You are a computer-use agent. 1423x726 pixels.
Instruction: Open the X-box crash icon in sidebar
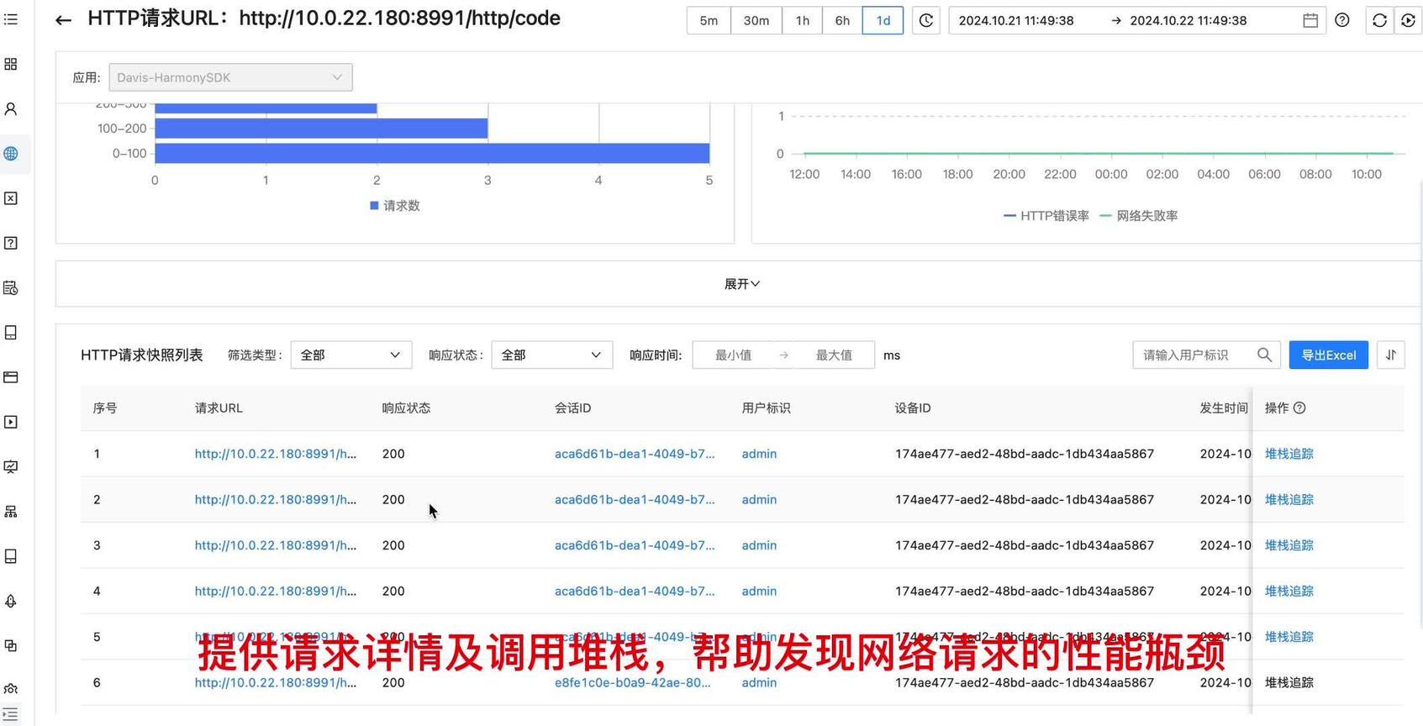[x=11, y=198]
